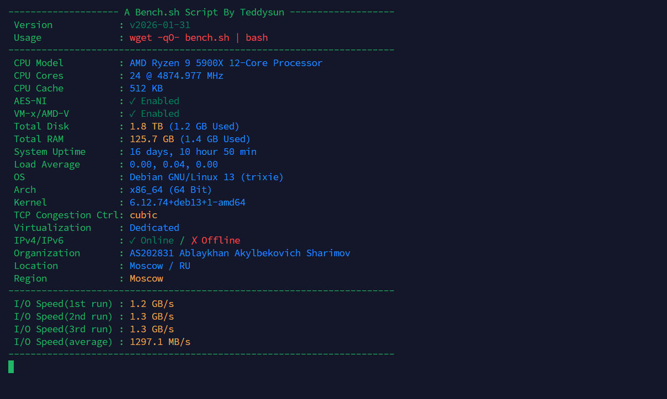Click the 'Organization' label
Viewport: 667px width, 399px height.
(47, 253)
